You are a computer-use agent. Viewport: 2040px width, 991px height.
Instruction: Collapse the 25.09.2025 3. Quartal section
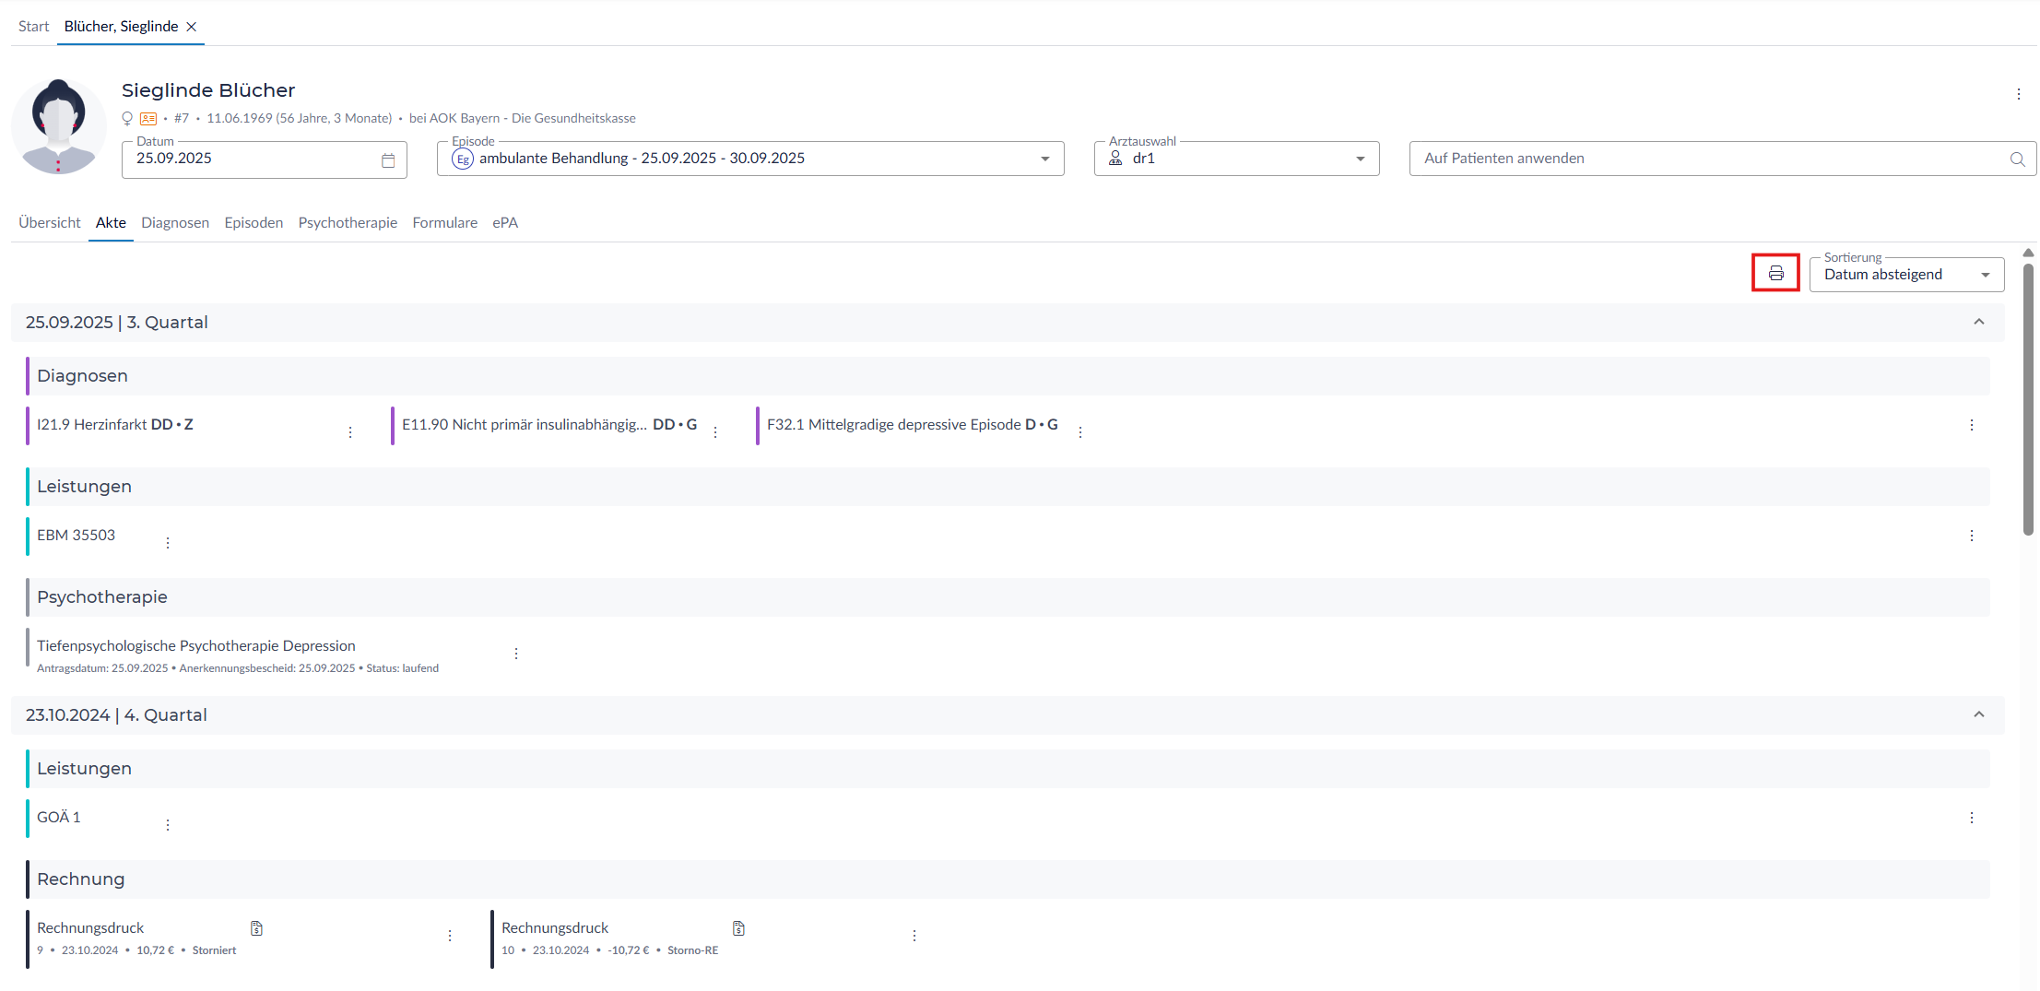coord(1978,322)
